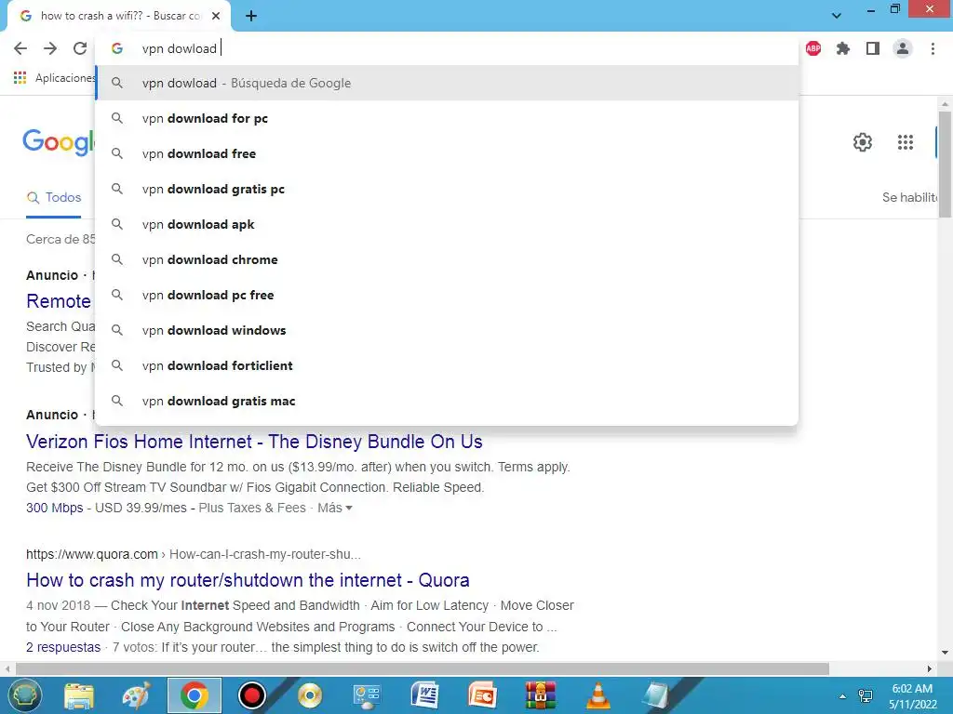The height and width of the screenshot is (714, 953).
Task: Reload the current page
Action: click(x=80, y=48)
